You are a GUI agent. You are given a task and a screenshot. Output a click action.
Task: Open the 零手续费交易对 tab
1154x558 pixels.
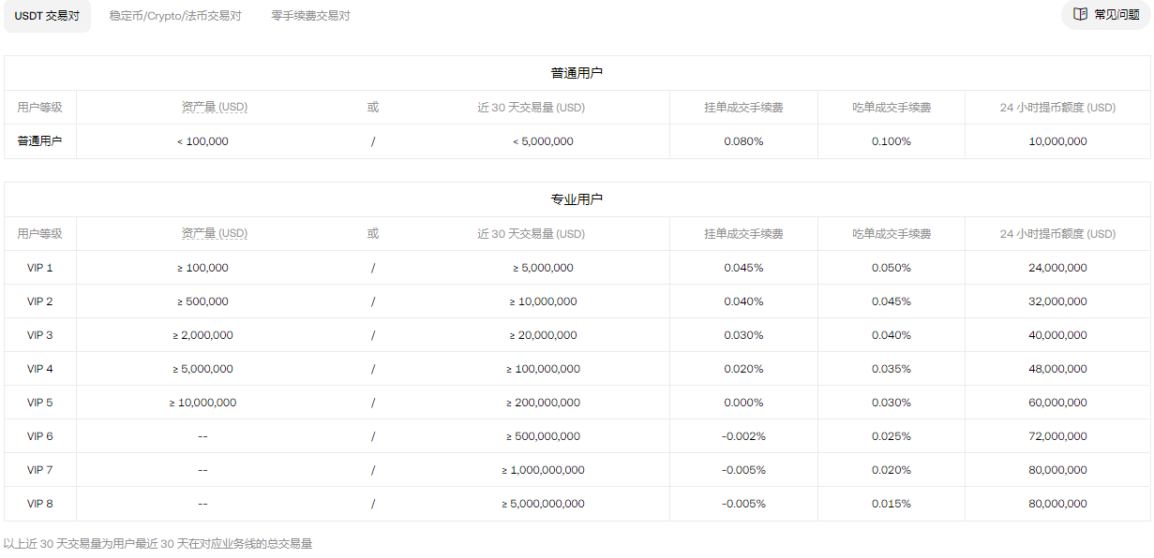[310, 16]
